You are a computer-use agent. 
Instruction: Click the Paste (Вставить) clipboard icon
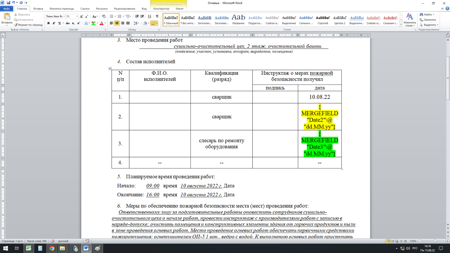pyautogui.click(x=7, y=17)
